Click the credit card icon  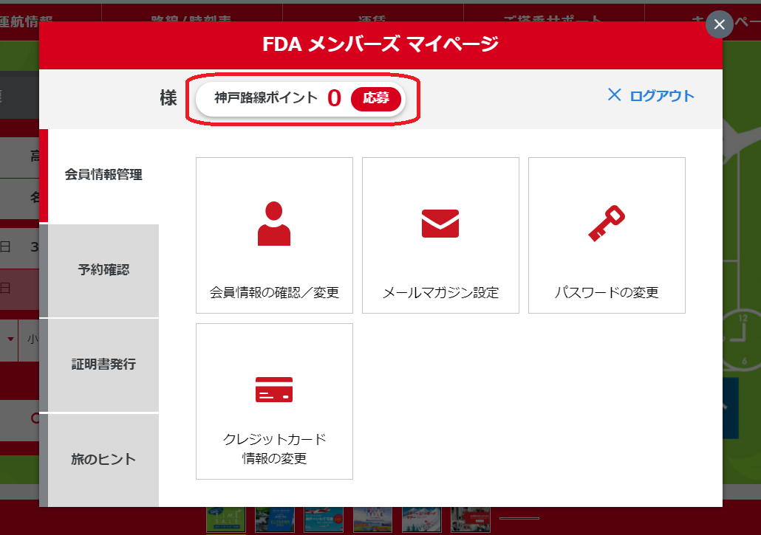click(274, 390)
